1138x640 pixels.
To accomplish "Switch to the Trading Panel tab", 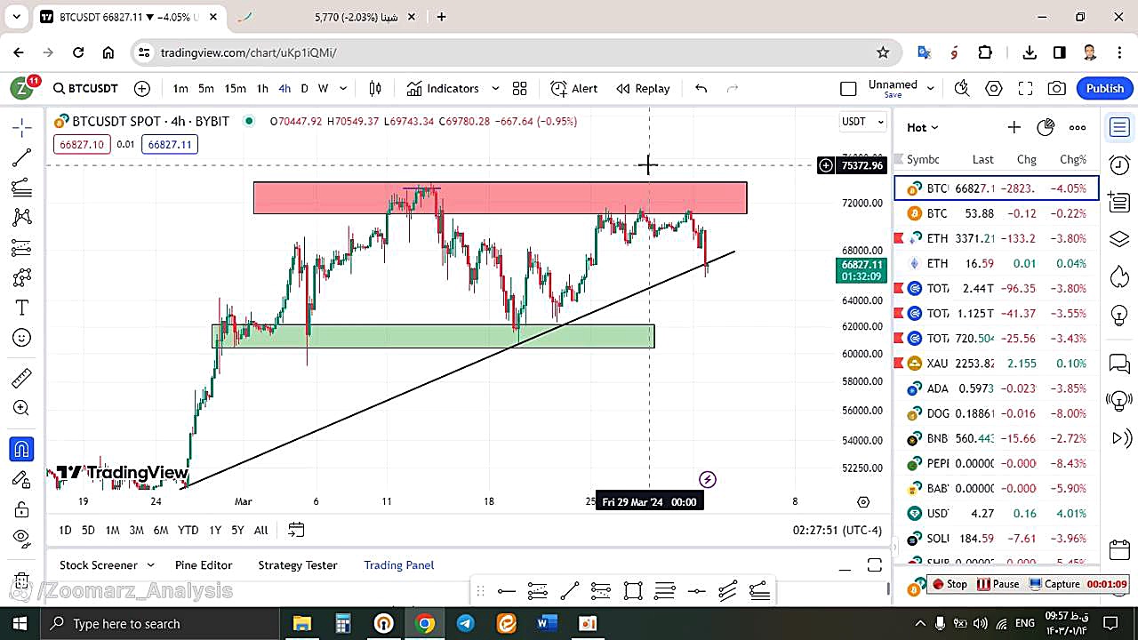I will point(399,565).
